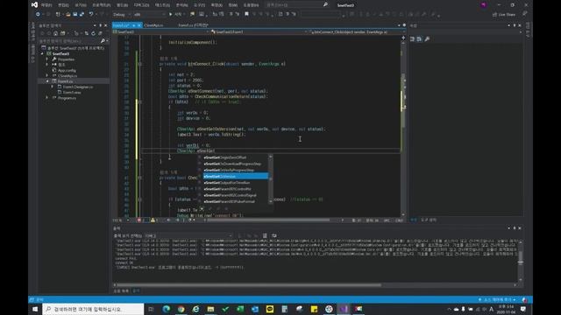The width and height of the screenshot is (561, 315).
Task: Click the Save All toolbar icon
Action: tap(82, 14)
